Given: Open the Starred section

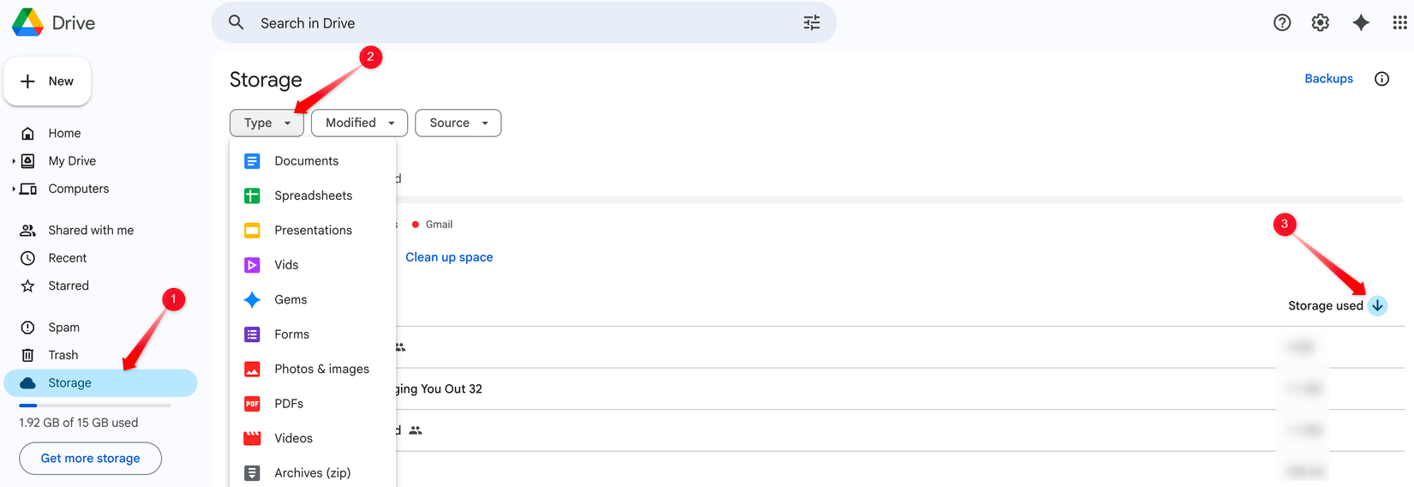Looking at the screenshot, I should coord(68,286).
